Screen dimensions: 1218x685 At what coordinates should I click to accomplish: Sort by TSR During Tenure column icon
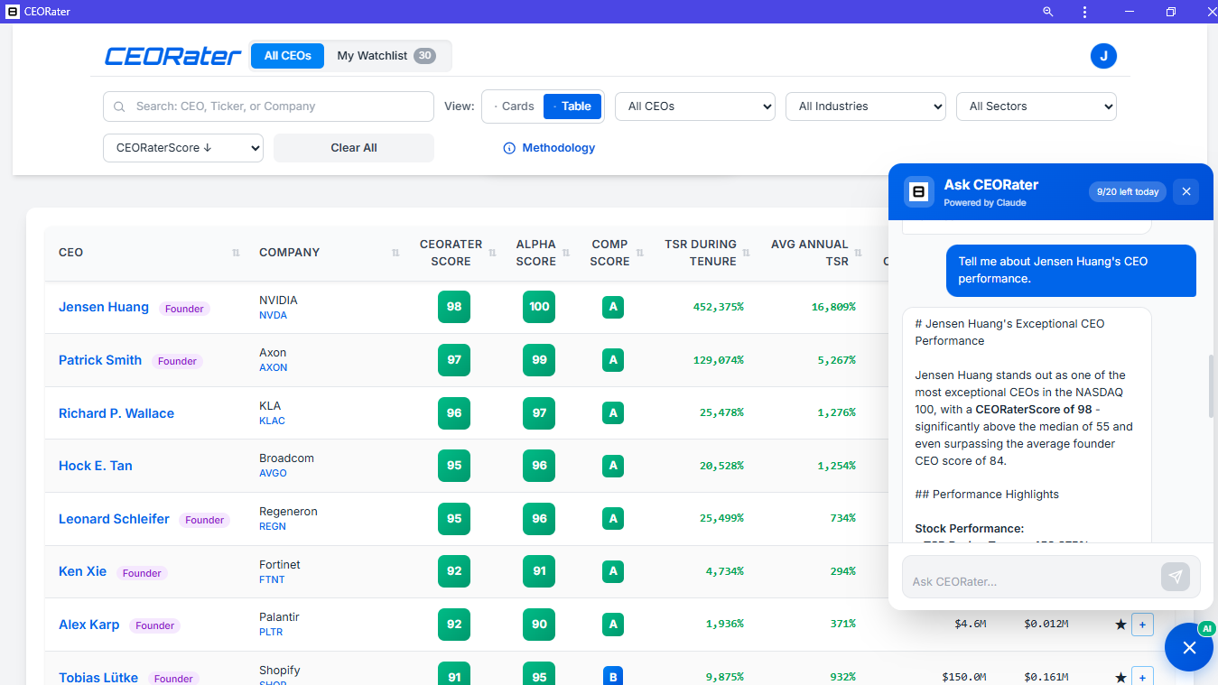pos(747,253)
